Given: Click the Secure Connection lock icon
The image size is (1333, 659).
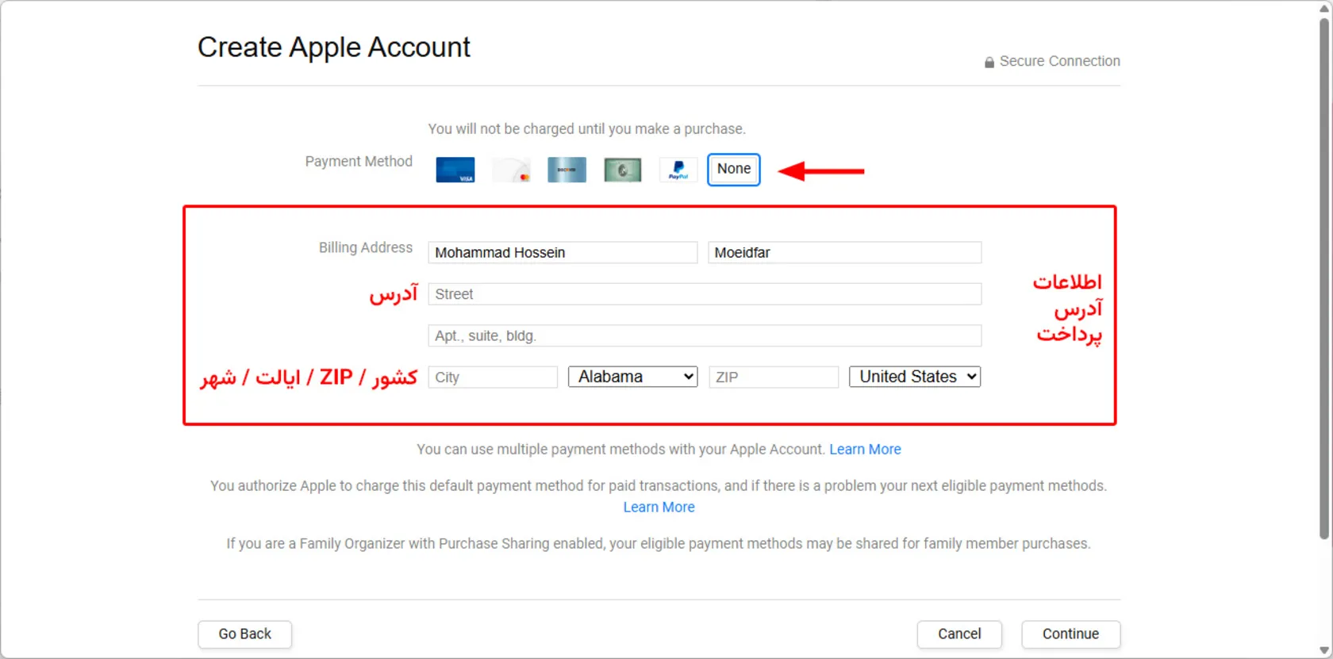Looking at the screenshot, I should (x=989, y=62).
